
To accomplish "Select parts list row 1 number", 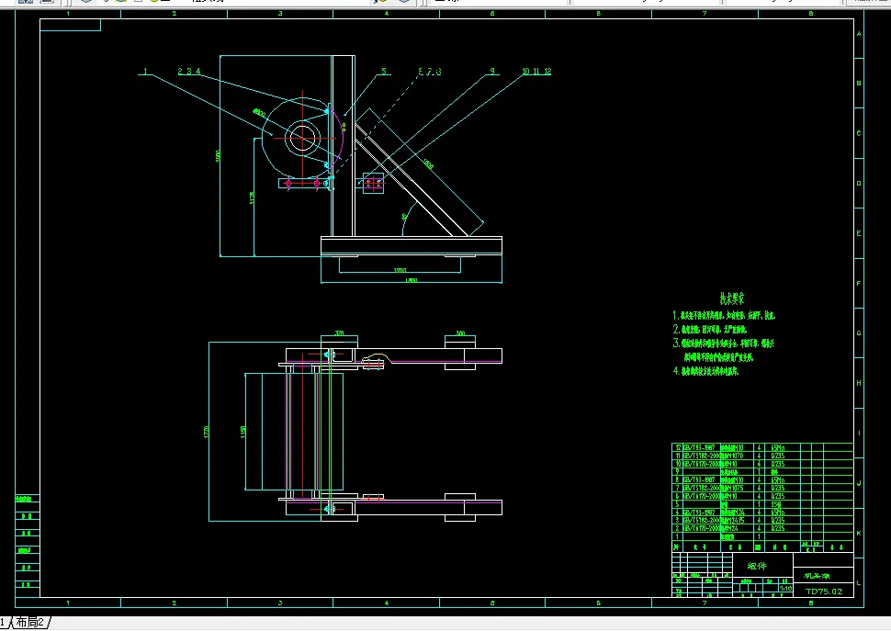I will [x=677, y=536].
